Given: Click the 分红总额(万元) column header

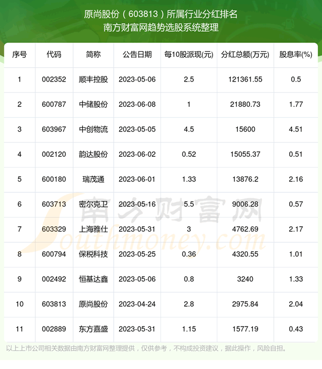Looking at the screenshot, I should click(x=245, y=55).
